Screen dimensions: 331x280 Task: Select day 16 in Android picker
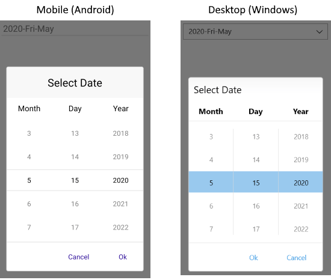[75, 204]
